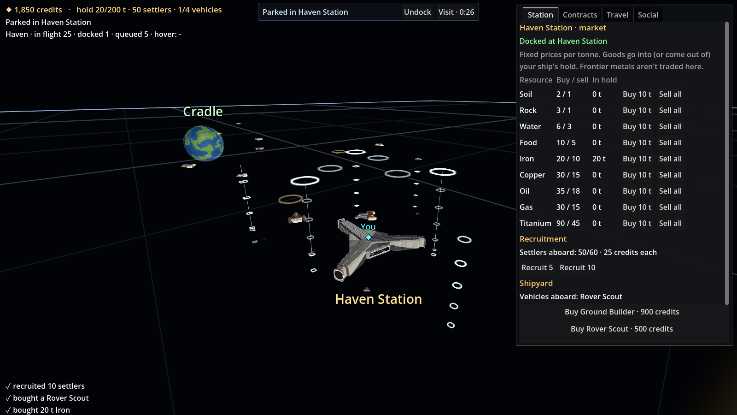
Task: Buy 10 t of Soil
Action: pos(637,94)
